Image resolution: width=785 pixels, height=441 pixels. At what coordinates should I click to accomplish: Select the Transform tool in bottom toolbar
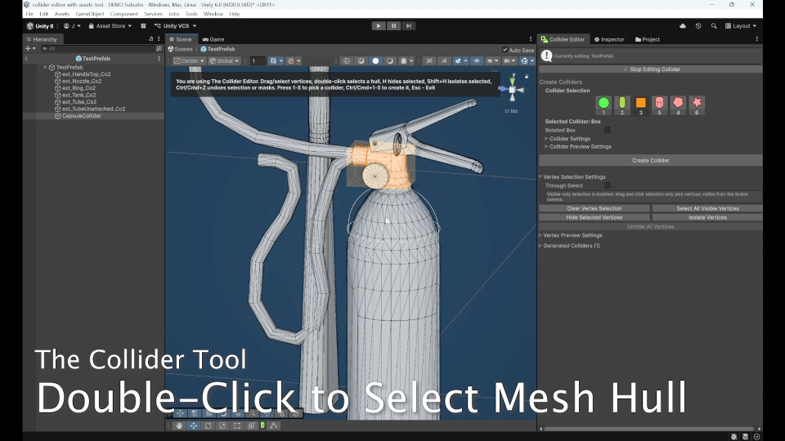[x=251, y=425]
